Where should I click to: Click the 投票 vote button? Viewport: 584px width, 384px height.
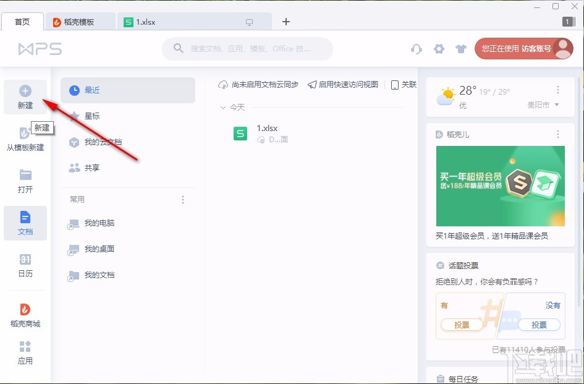click(462, 325)
